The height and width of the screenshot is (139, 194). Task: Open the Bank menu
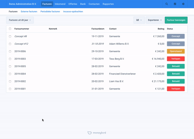83,4
